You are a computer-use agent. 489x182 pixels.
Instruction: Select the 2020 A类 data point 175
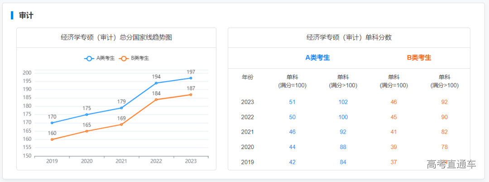[86, 114]
